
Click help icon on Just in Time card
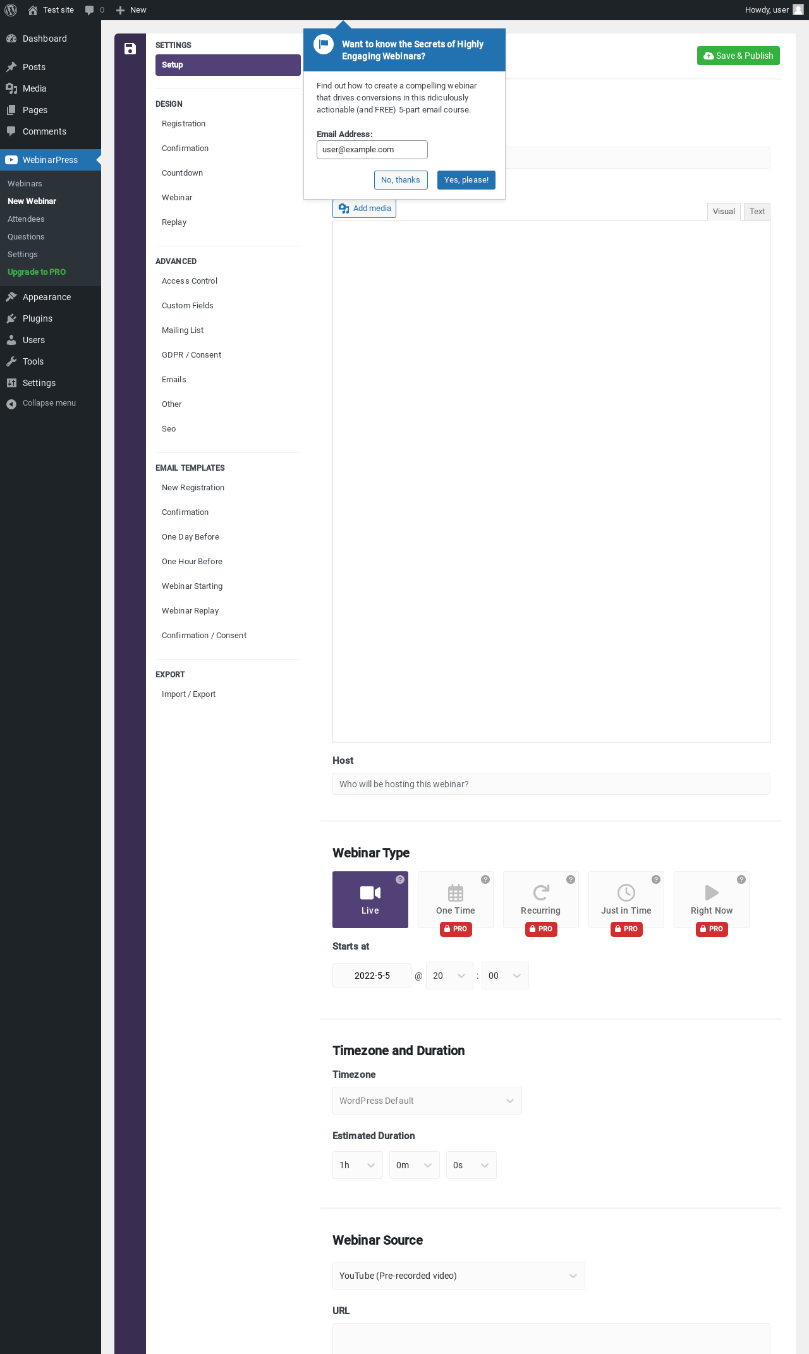[656, 879]
